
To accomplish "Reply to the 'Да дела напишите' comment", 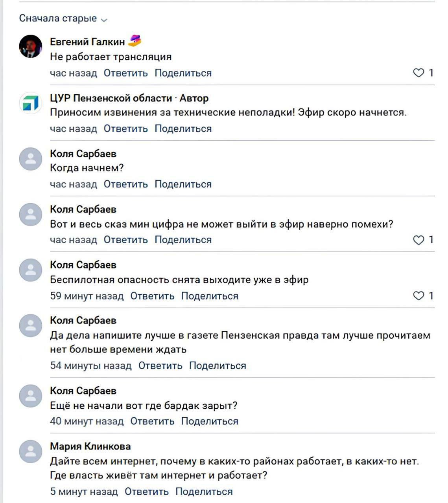I will tap(160, 366).
